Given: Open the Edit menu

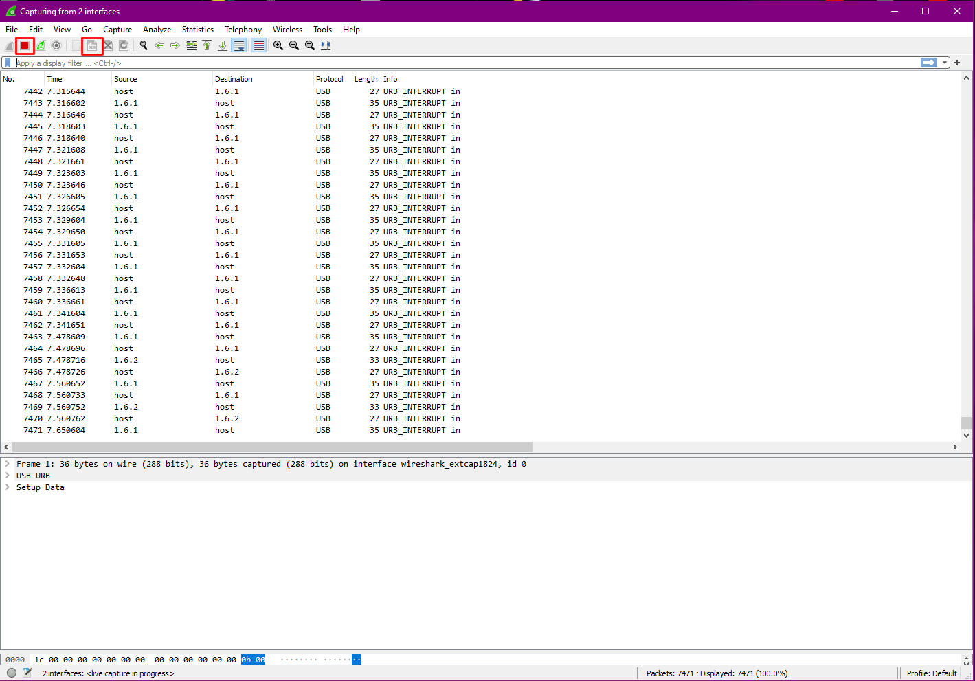Looking at the screenshot, I should [36, 30].
